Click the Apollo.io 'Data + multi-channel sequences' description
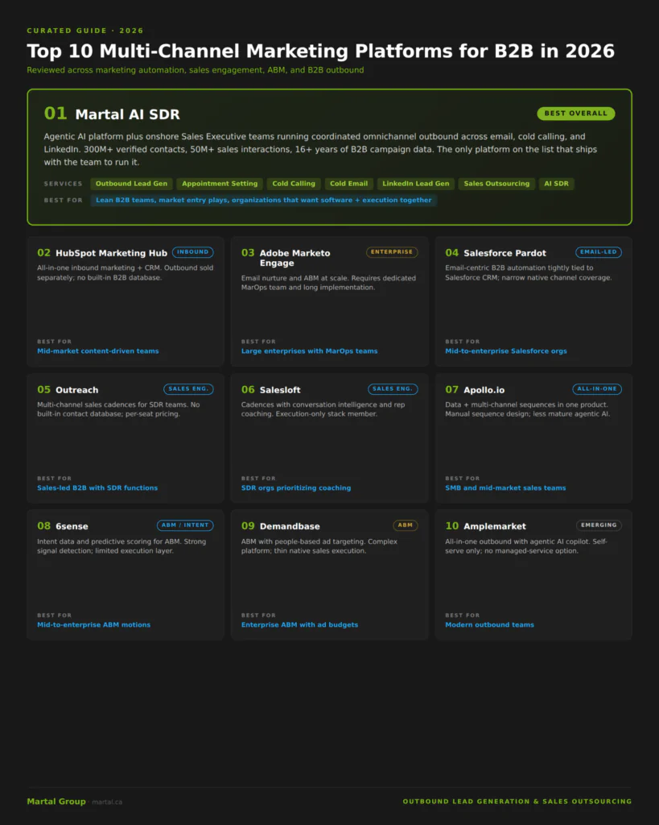This screenshot has height=825, width=659. click(x=527, y=408)
